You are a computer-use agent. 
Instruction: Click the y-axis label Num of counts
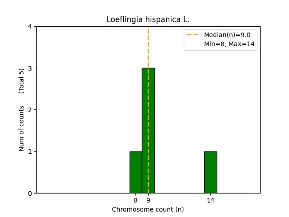[x=22, y=128]
